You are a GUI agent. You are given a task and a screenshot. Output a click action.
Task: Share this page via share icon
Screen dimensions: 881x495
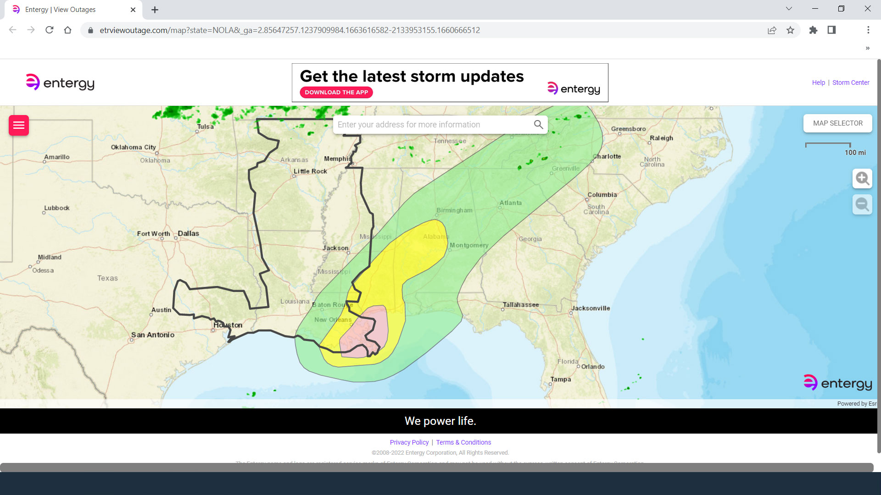tap(772, 30)
